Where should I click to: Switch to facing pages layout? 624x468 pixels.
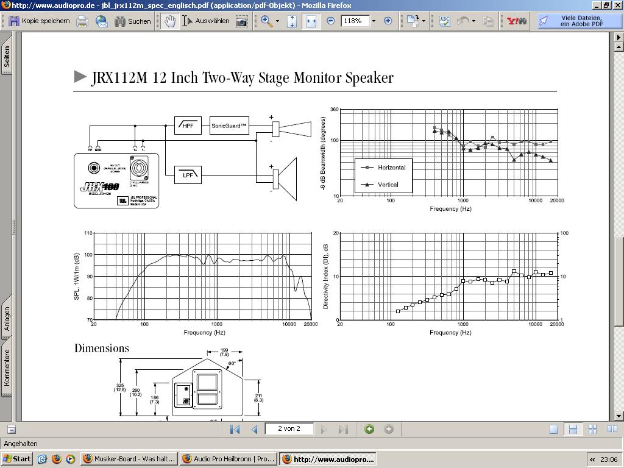(612, 430)
